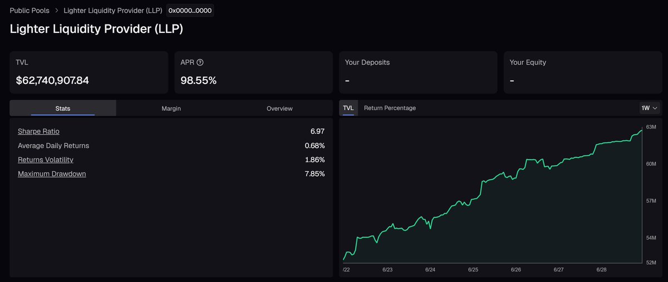Click the 7.85% drawdown value
Image resolution: width=668 pixels, height=282 pixels.
point(315,174)
